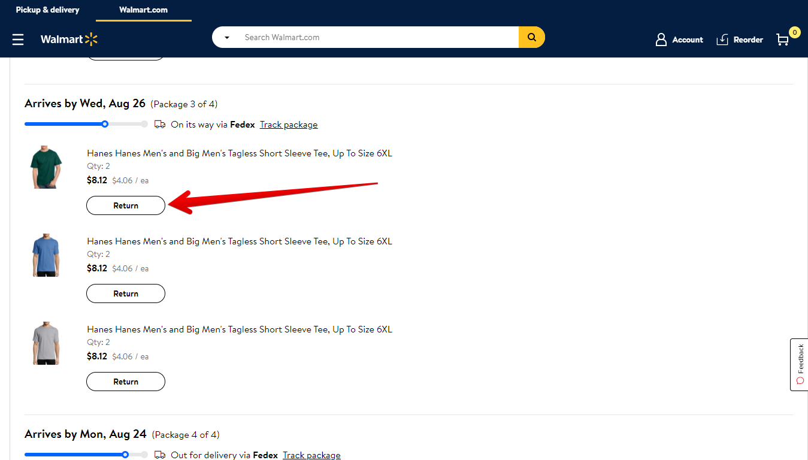Open the green t-shirt thumbnail
The height and width of the screenshot is (460, 808).
coord(45,168)
